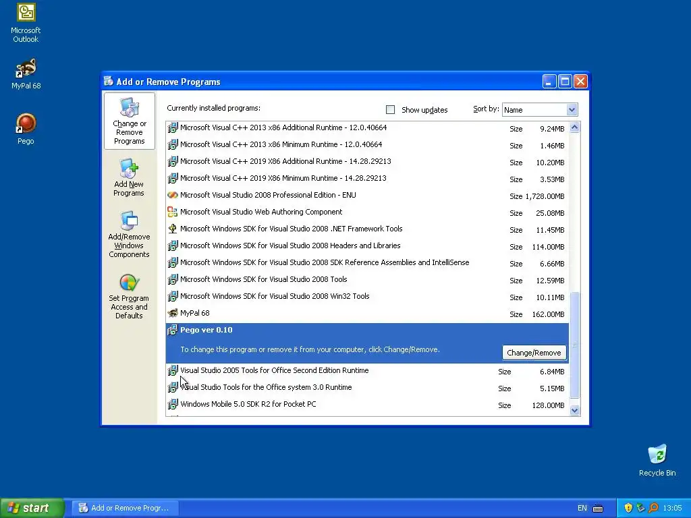Click Pego ver 0.10 title text
Image resolution: width=691 pixels, height=518 pixels.
point(206,330)
